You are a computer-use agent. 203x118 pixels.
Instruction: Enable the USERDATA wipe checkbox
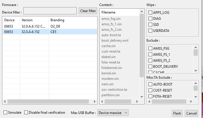point(150,30)
